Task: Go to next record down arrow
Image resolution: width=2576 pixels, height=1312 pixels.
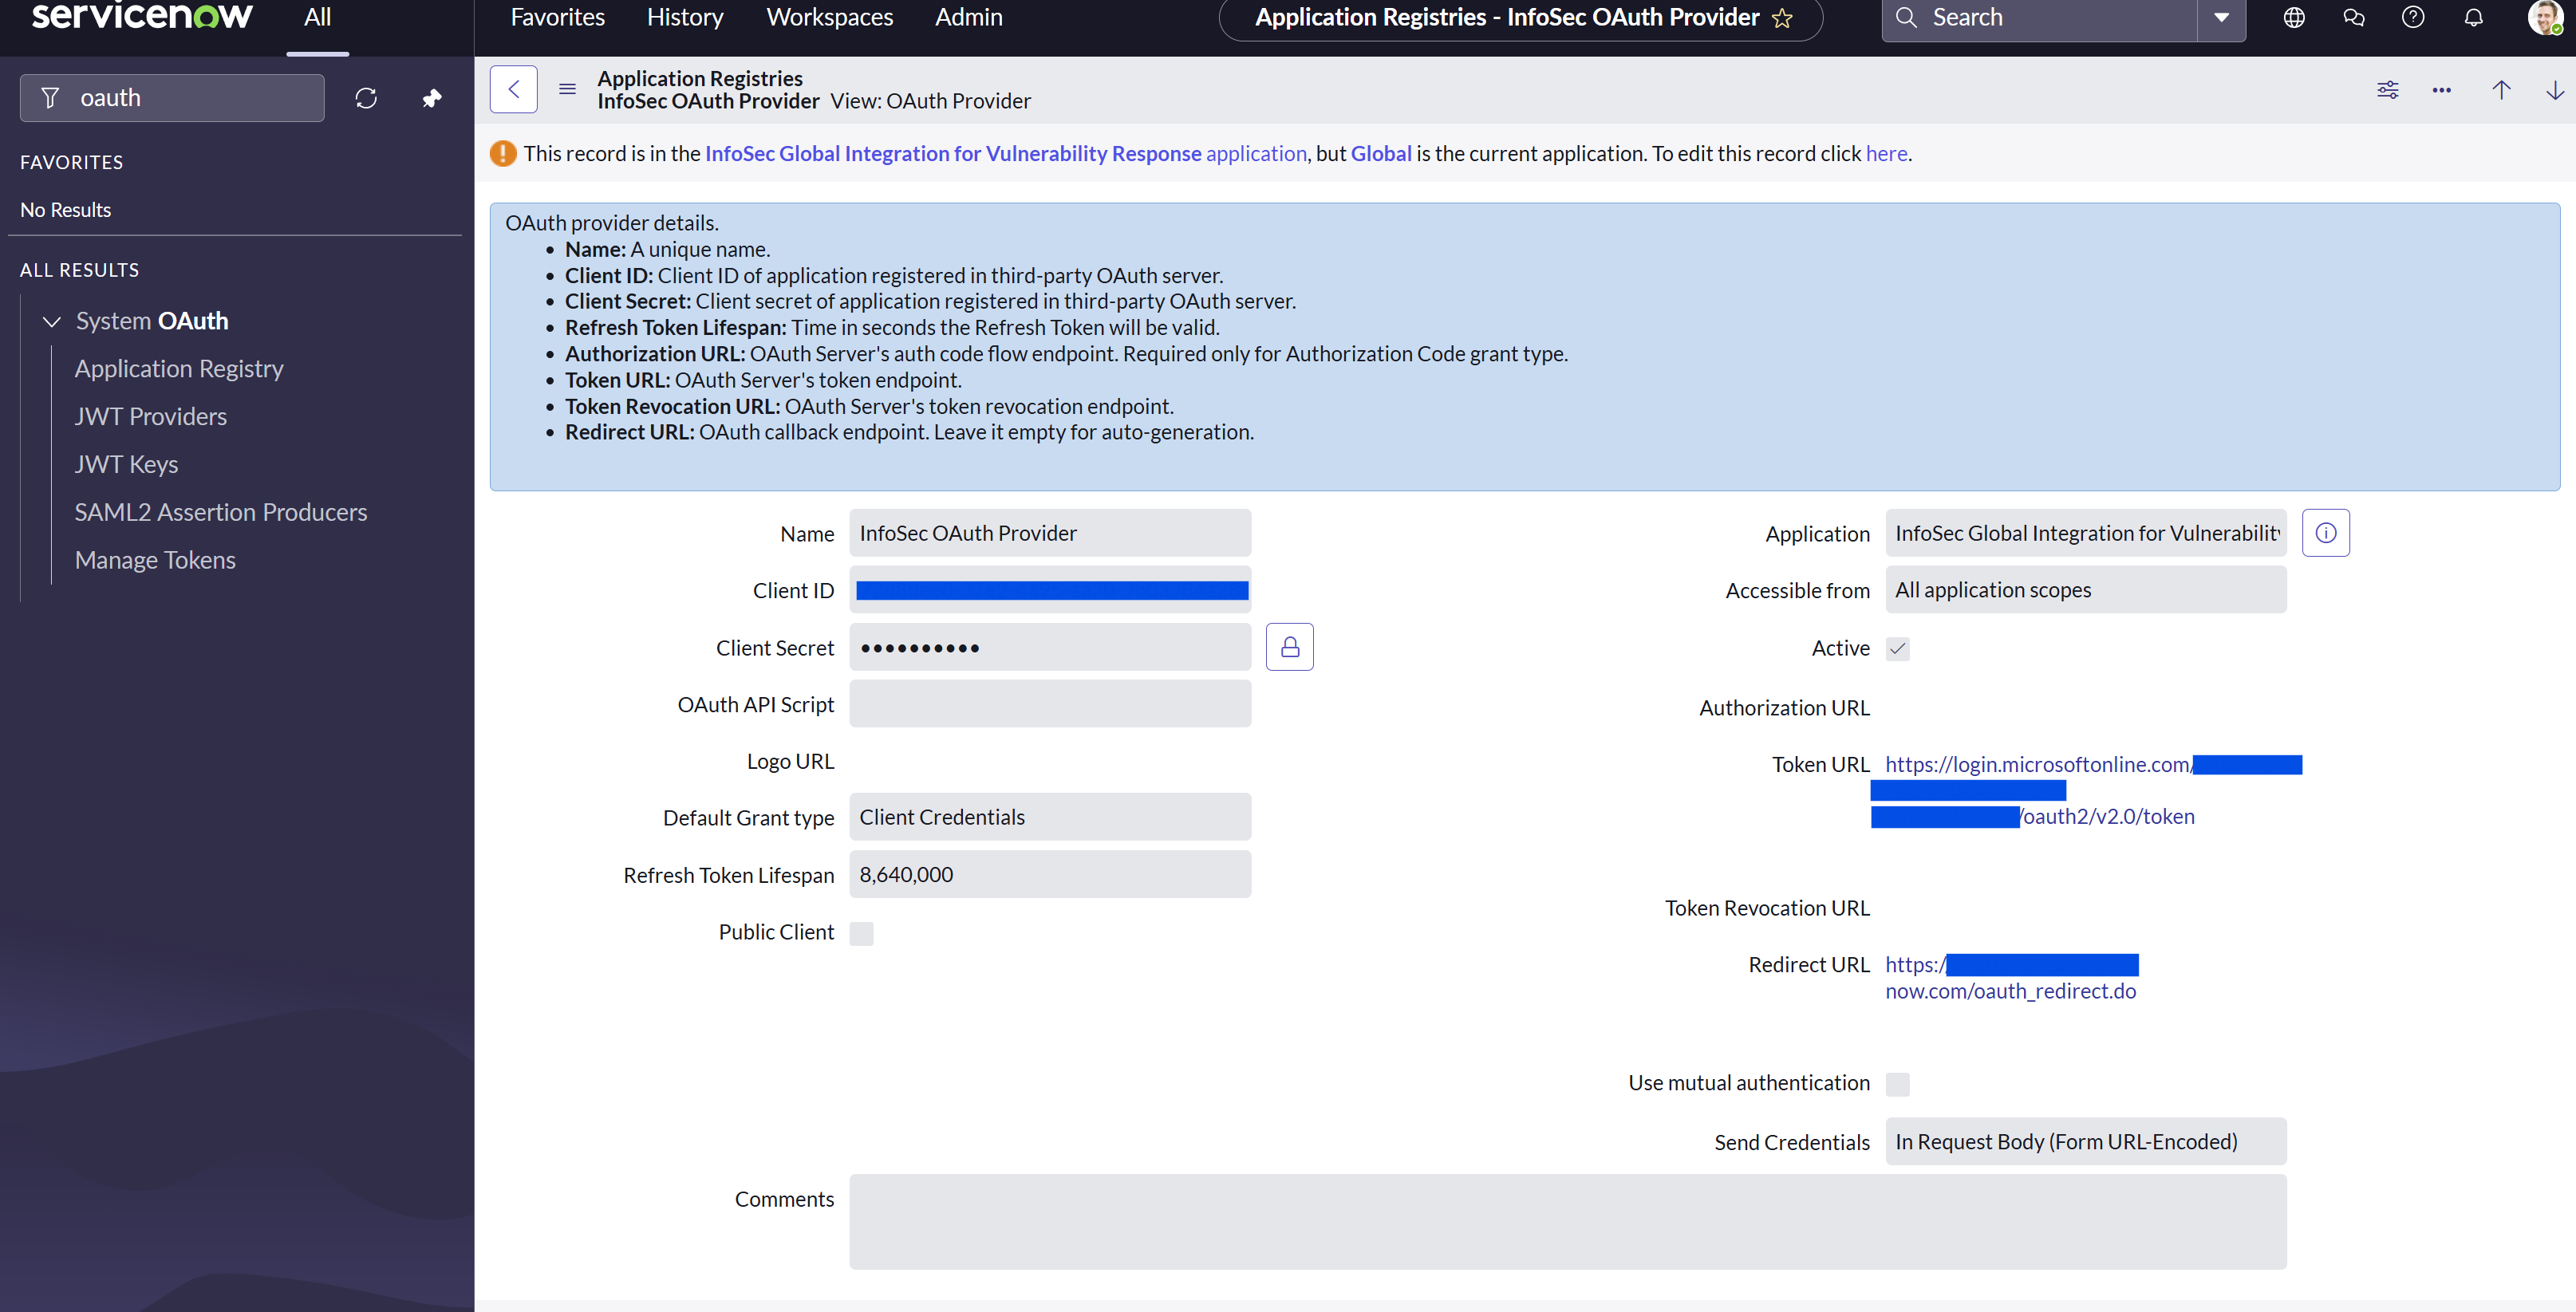Action: (2555, 90)
